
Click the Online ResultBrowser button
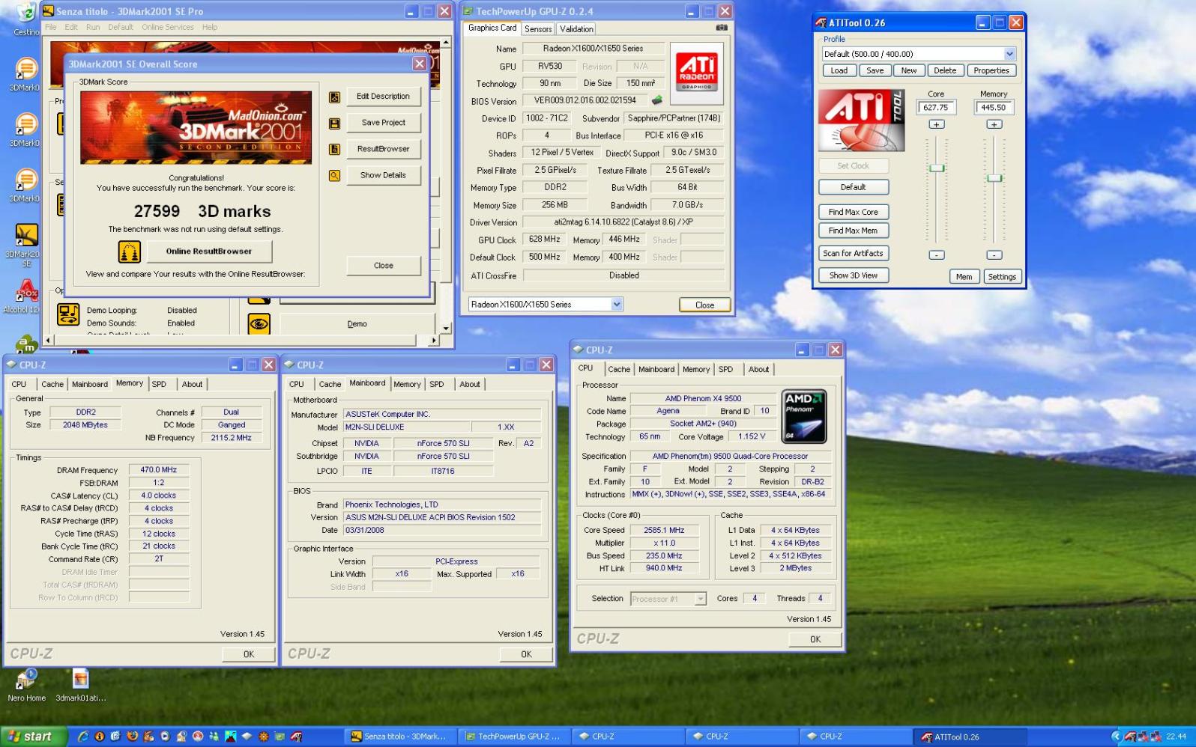(209, 251)
